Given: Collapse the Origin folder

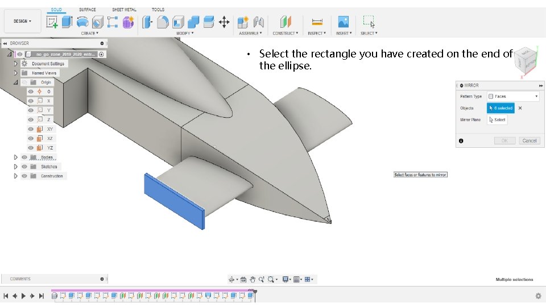Looking at the screenshot, I should [16, 82].
